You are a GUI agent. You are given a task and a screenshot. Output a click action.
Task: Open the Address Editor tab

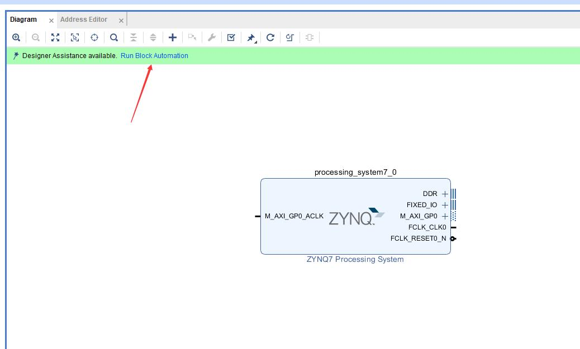click(84, 20)
